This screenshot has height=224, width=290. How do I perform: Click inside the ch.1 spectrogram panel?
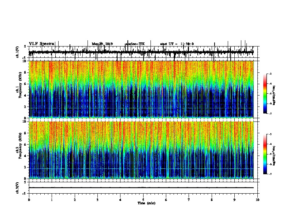tap(141, 89)
